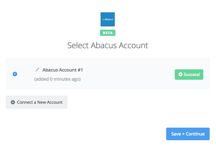
Task: Select the Abacus Account #1 radio button
Action: (x=15, y=74)
